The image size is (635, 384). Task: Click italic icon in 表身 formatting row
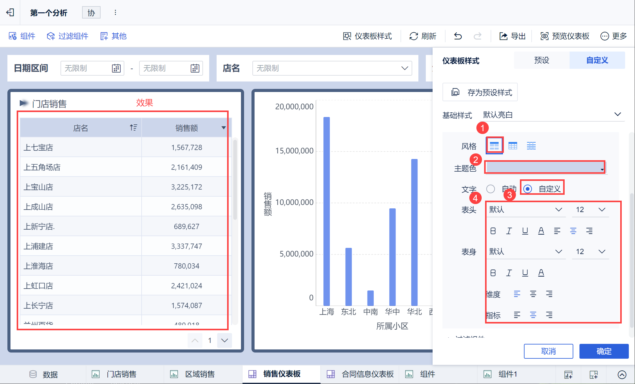coord(509,273)
